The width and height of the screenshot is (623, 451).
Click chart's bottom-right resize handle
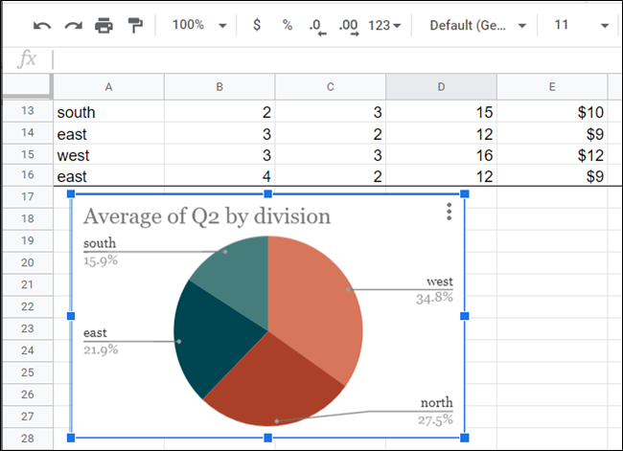click(x=465, y=438)
